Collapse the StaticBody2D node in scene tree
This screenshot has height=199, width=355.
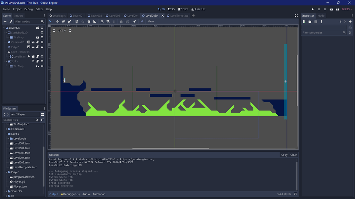(x=6, y=33)
